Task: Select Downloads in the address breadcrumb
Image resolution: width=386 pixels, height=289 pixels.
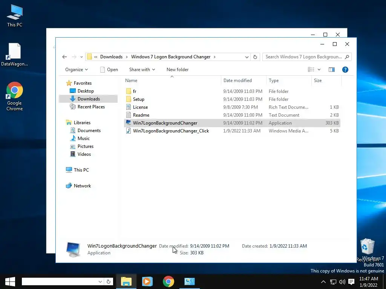Action: [x=111, y=57]
